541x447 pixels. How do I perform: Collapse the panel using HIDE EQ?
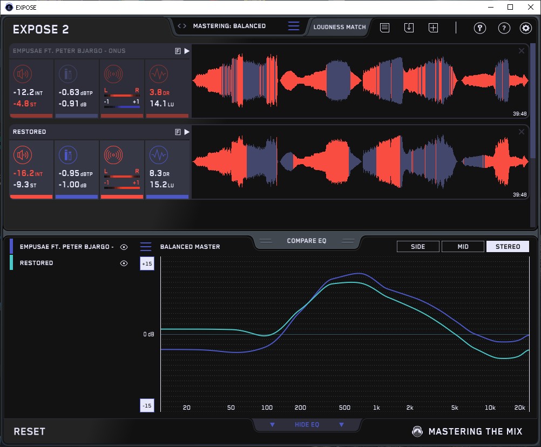(307, 424)
